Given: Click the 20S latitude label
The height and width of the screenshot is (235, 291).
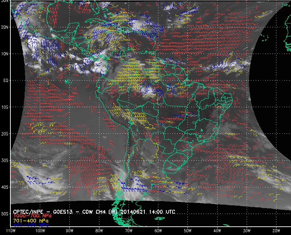Looking at the screenshot, I should click(x=5, y=134).
